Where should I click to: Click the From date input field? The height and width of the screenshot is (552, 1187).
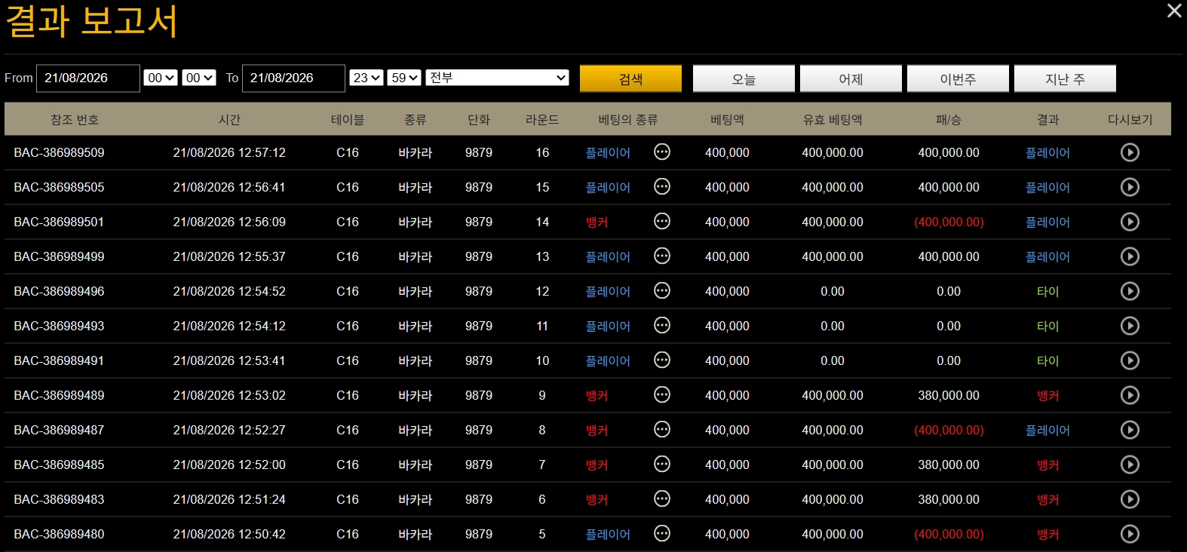pyautogui.click(x=88, y=78)
